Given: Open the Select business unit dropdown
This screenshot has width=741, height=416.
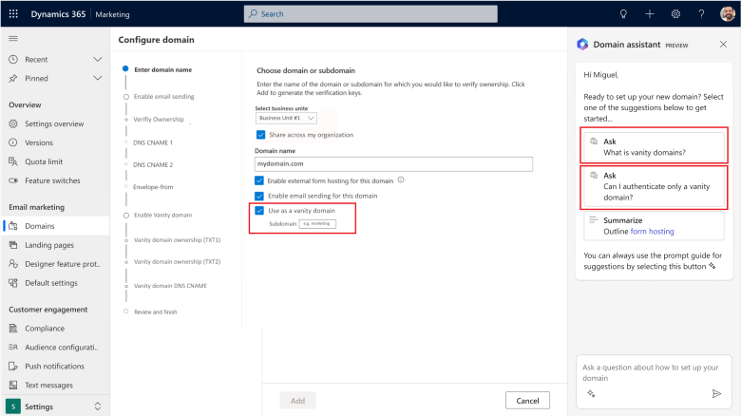Looking at the screenshot, I should [x=287, y=119].
